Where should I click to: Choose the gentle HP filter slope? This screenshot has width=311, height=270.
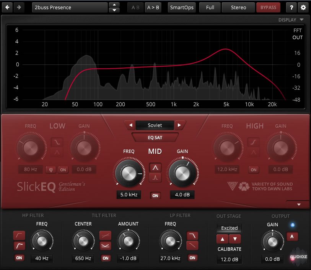coord(19,235)
